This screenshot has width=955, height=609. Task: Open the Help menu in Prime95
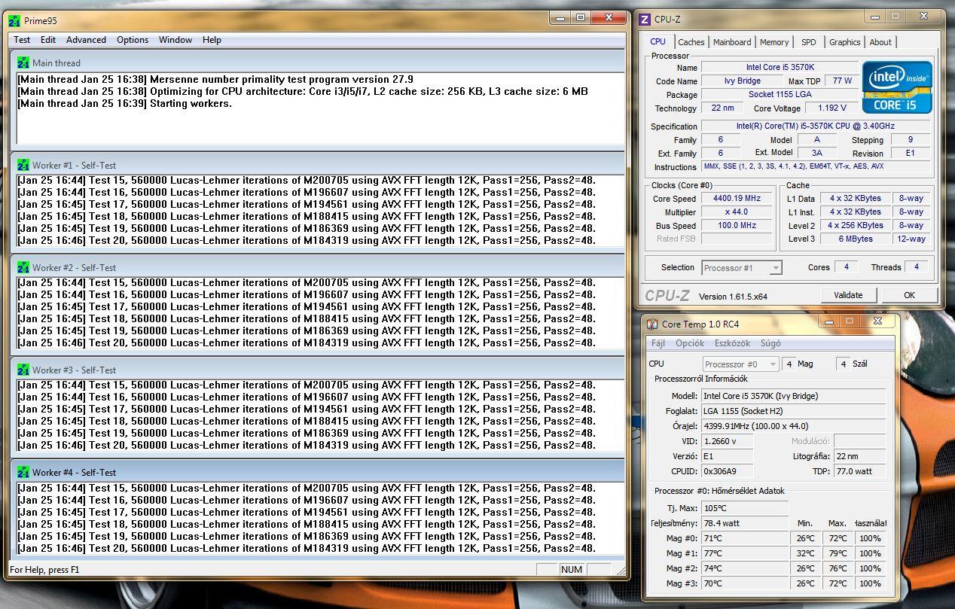coord(212,40)
